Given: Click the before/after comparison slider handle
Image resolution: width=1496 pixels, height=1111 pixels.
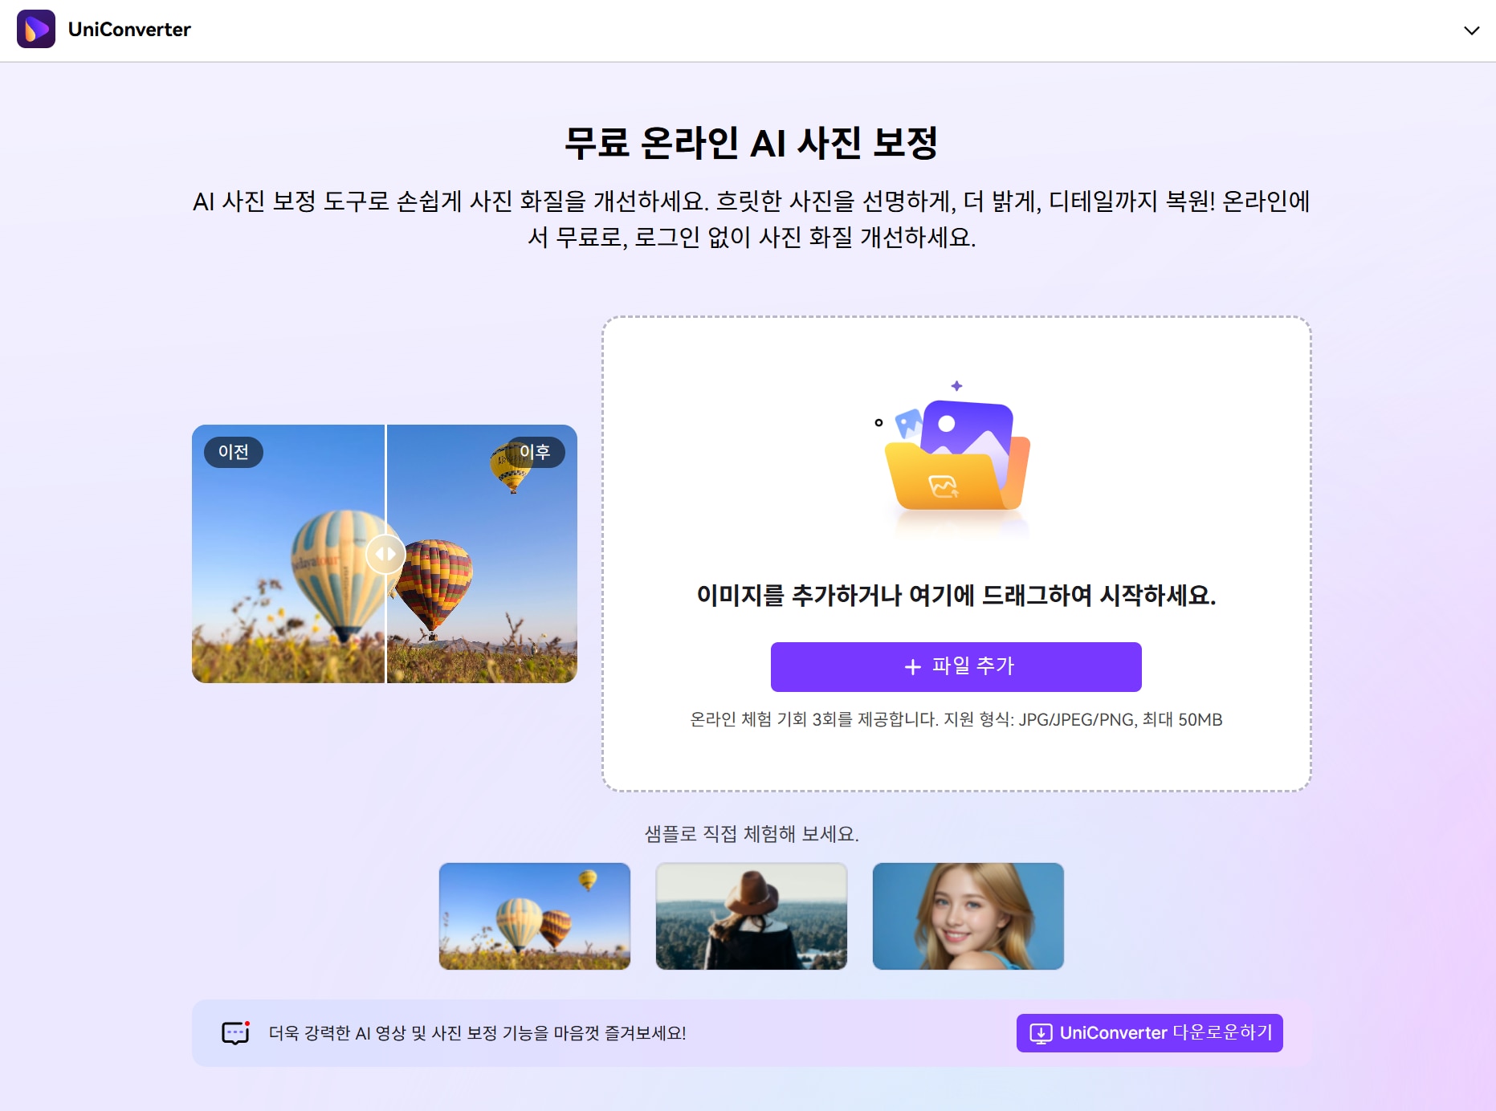Looking at the screenshot, I should click(385, 554).
